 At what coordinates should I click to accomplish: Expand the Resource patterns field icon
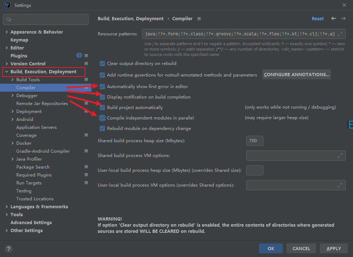(x=340, y=34)
